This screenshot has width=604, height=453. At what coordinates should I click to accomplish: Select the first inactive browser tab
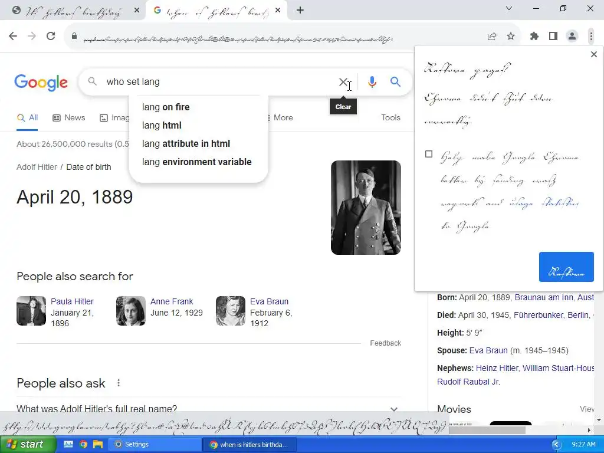pos(73,11)
